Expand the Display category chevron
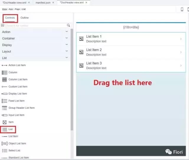 (x=67, y=44)
